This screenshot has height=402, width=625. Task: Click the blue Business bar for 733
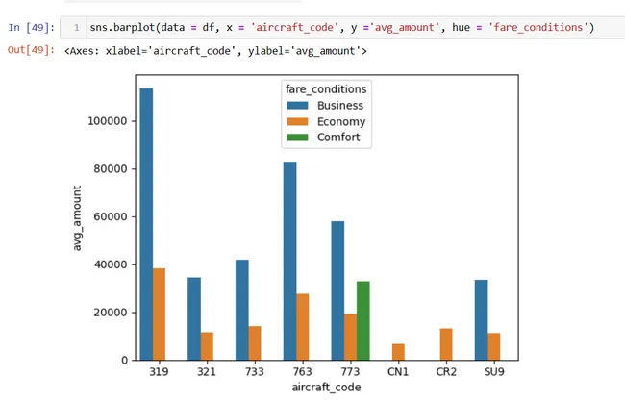click(242, 310)
